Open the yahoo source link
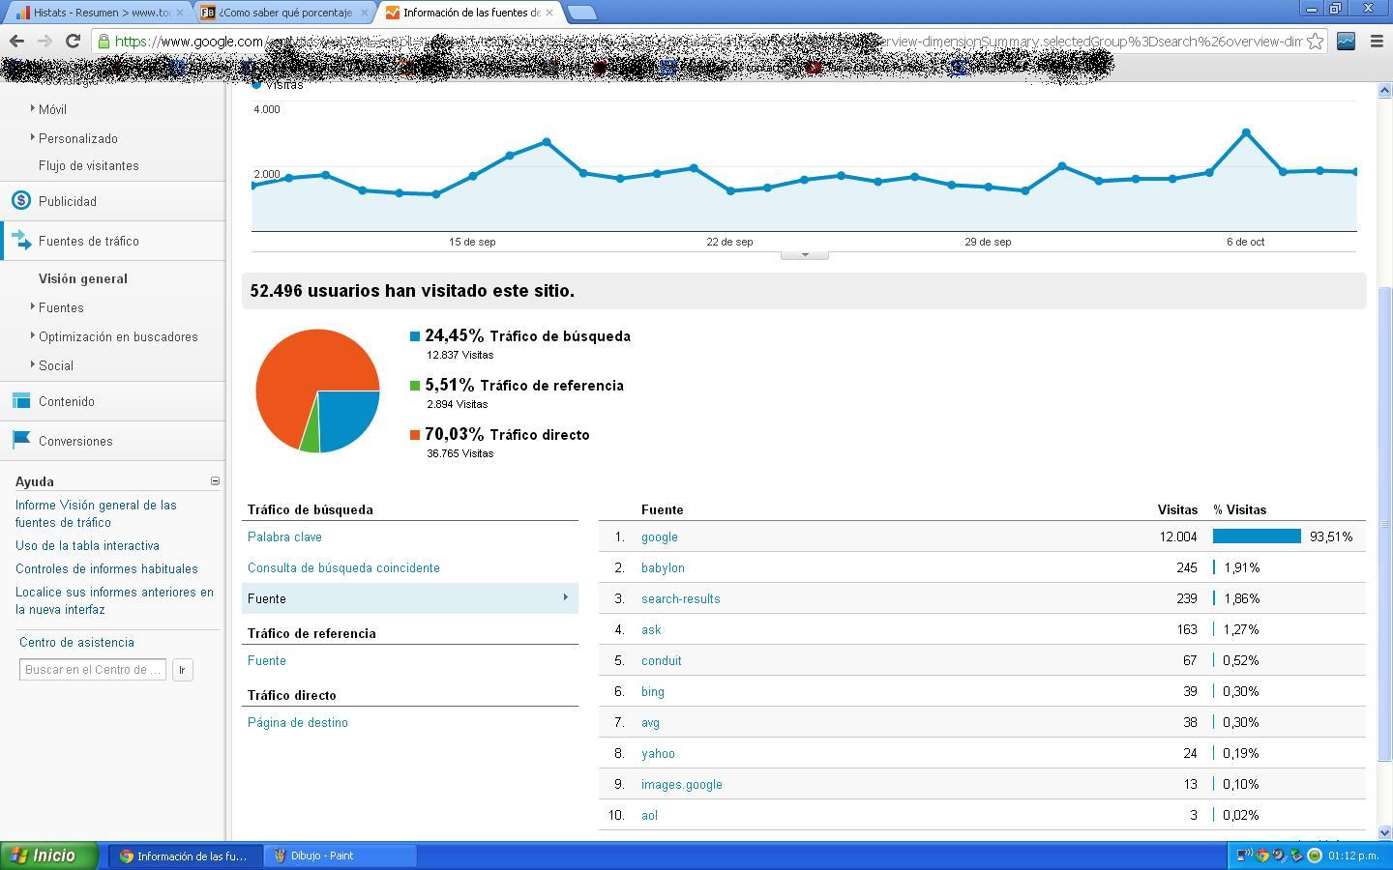 [658, 753]
